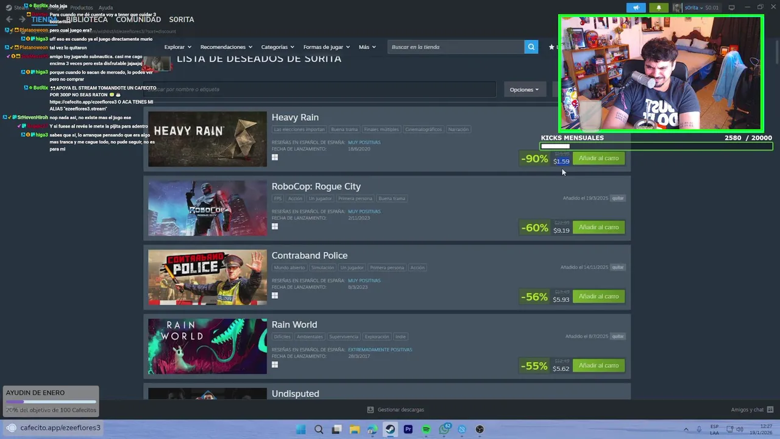Open Rain World's Extremadamente Positivas reviews
The width and height of the screenshot is (780, 439).
pyautogui.click(x=380, y=349)
